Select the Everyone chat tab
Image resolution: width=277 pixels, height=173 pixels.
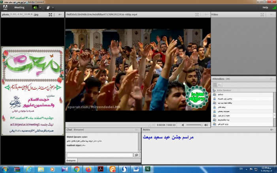tap(72, 160)
